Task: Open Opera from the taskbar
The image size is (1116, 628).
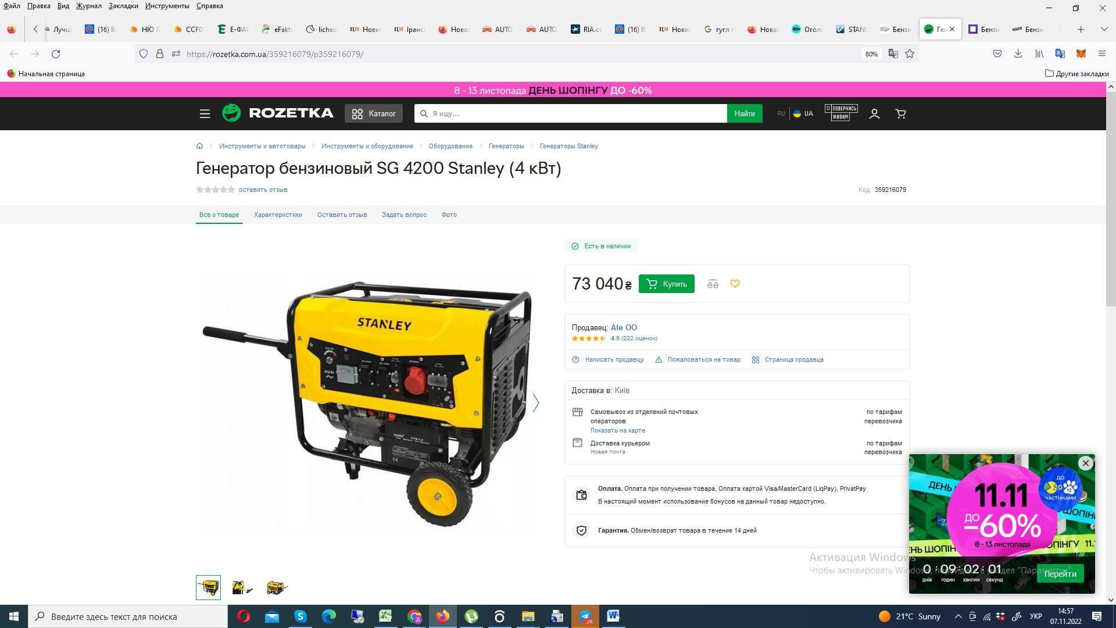Action: [x=244, y=616]
